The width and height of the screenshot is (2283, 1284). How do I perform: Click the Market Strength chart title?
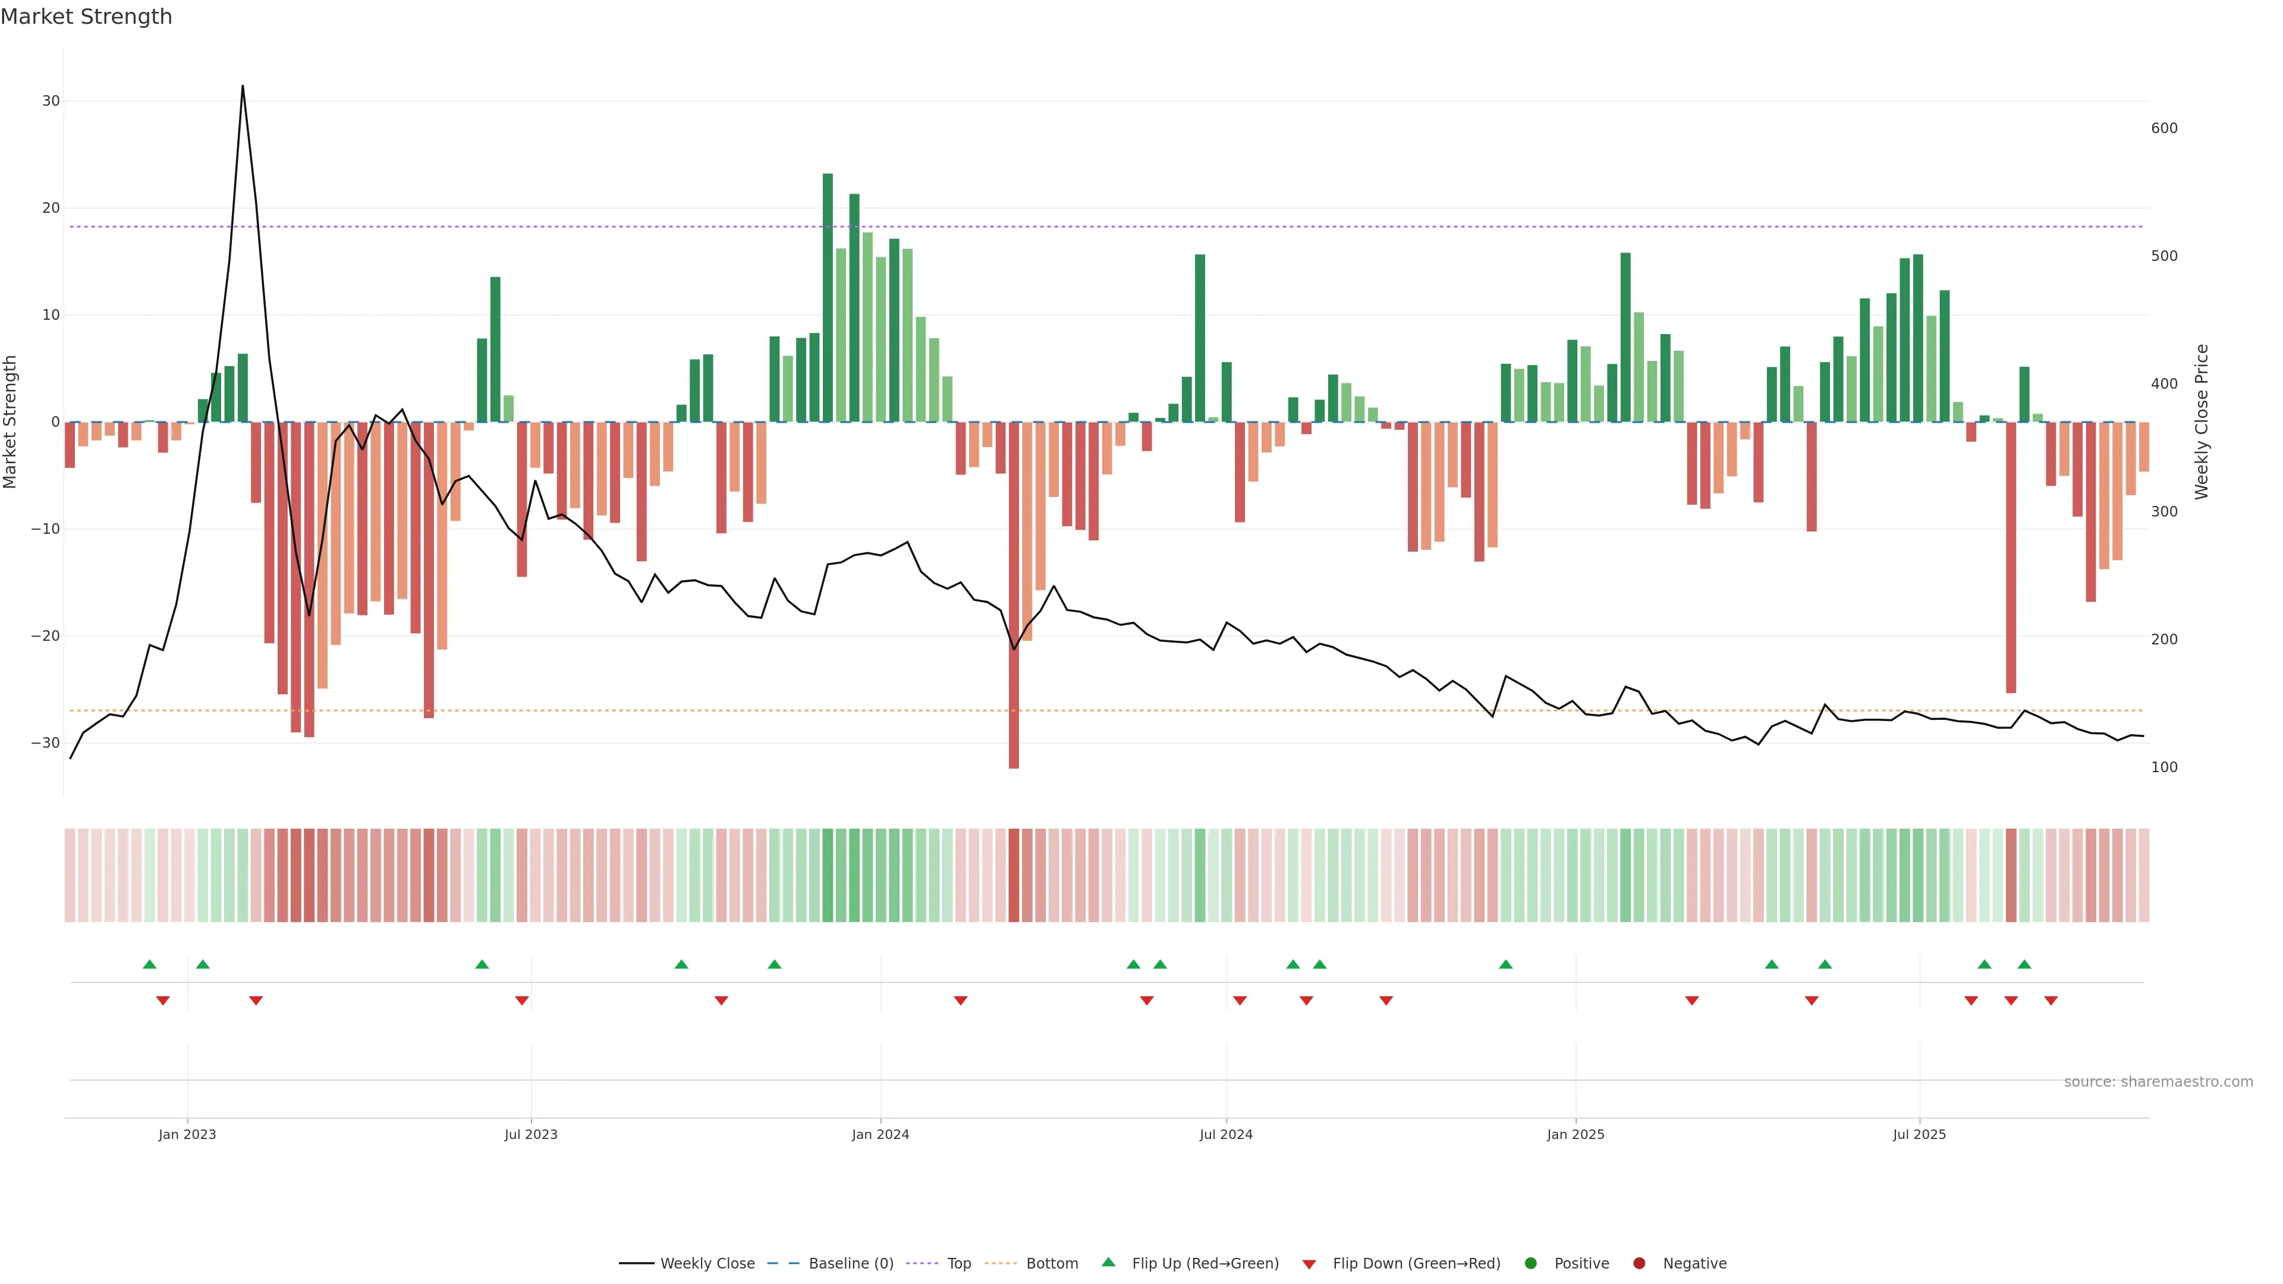click(x=86, y=17)
